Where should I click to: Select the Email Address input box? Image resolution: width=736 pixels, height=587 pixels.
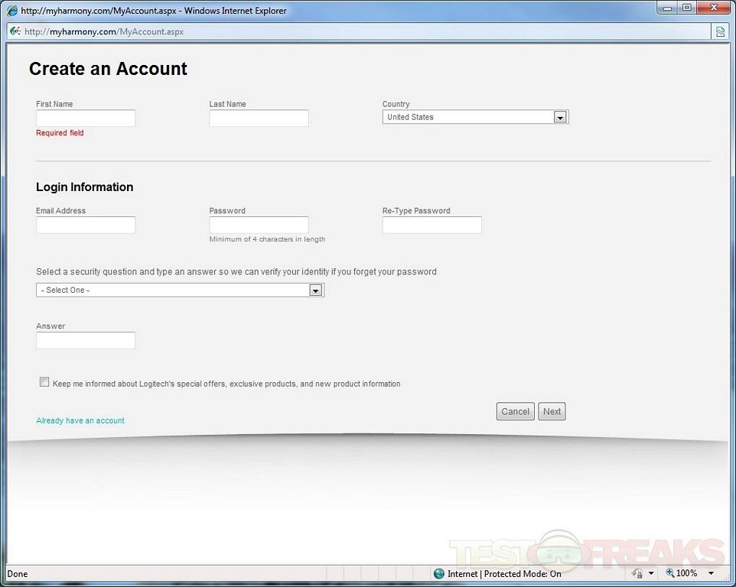point(86,225)
